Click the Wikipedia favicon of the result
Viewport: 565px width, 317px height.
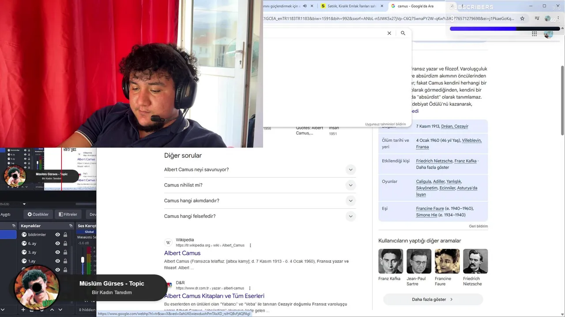pos(168,243)
